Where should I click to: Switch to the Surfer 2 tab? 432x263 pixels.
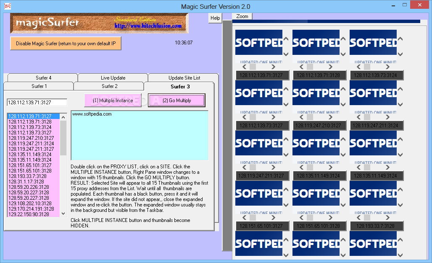tap(109, 86)
